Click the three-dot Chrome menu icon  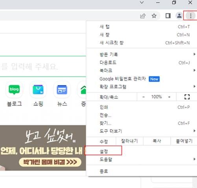191,16
